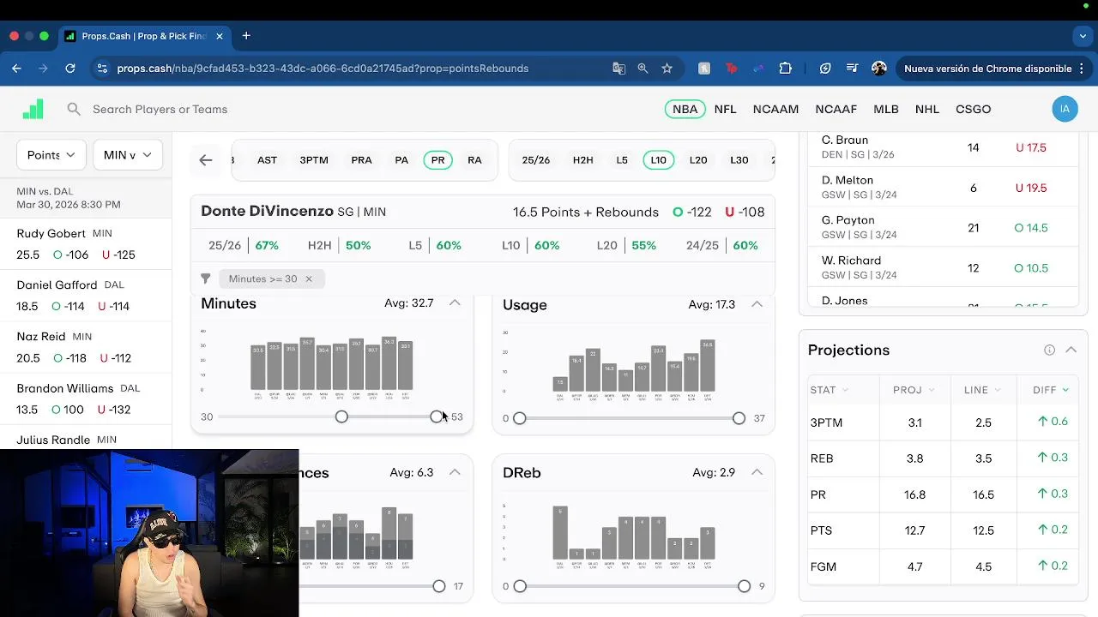
Task: Remove the Minutes >= 30 filter chip
Action: 308,279
